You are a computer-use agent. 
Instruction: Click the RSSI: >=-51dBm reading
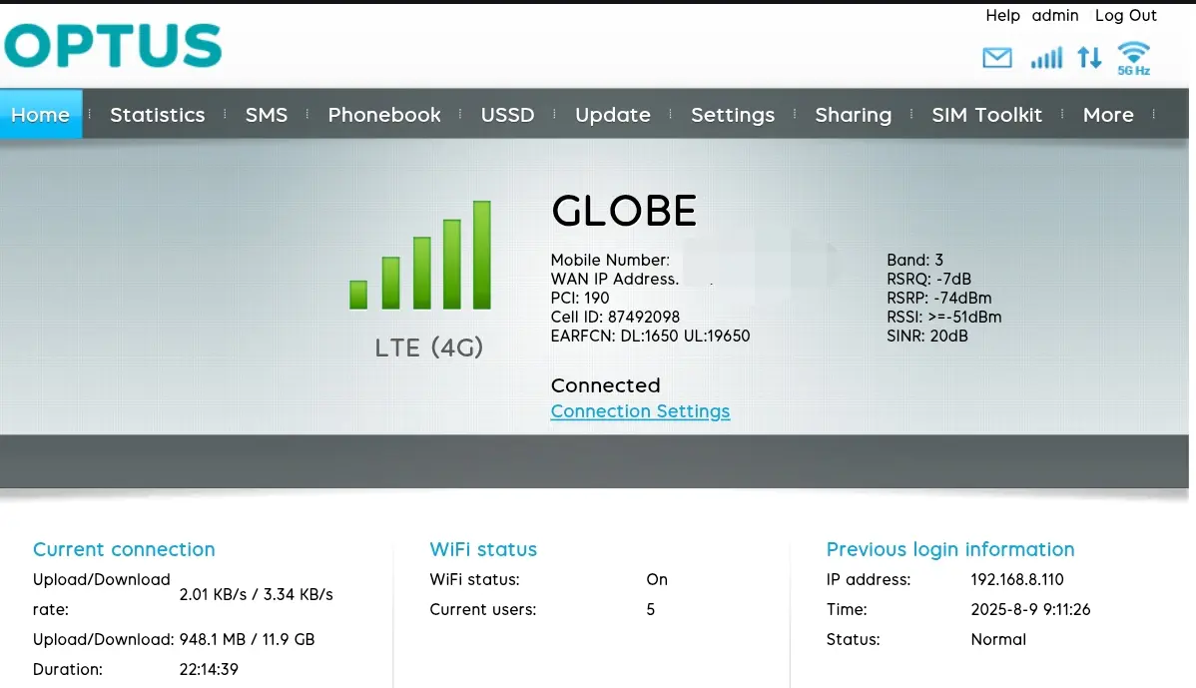pos(943,317)
